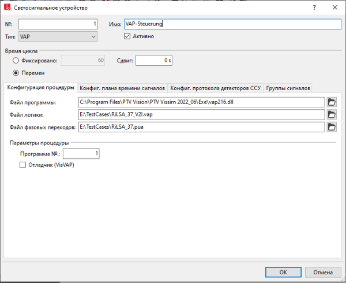This screenshot has width=346, height=283.
Task: Select the Перемен radio button
Action: click(x=16, y=73)
